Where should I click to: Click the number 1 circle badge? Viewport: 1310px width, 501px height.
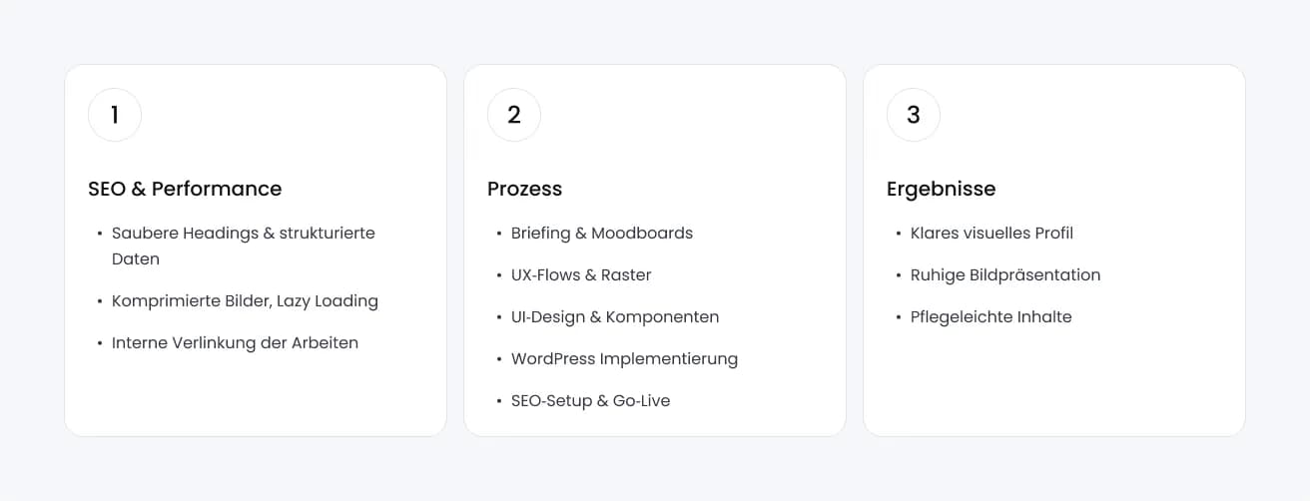point(115,115)
